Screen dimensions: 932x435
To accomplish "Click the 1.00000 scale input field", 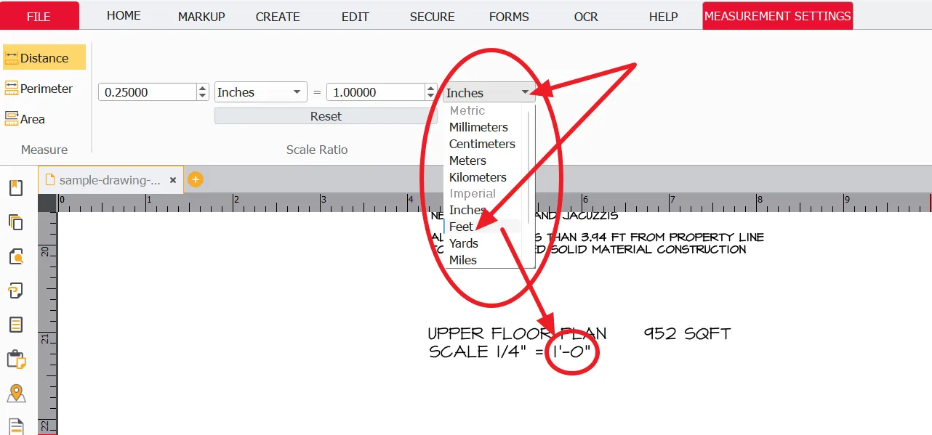I will (375, 92).
